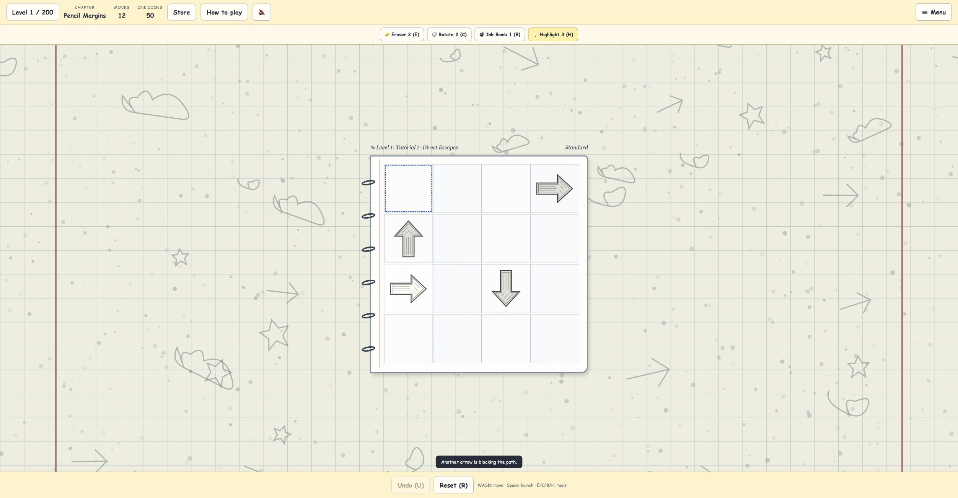Click the dashed-outline selected grid cell
This screenshot has width=958, height=498.
tap(408, 188)
